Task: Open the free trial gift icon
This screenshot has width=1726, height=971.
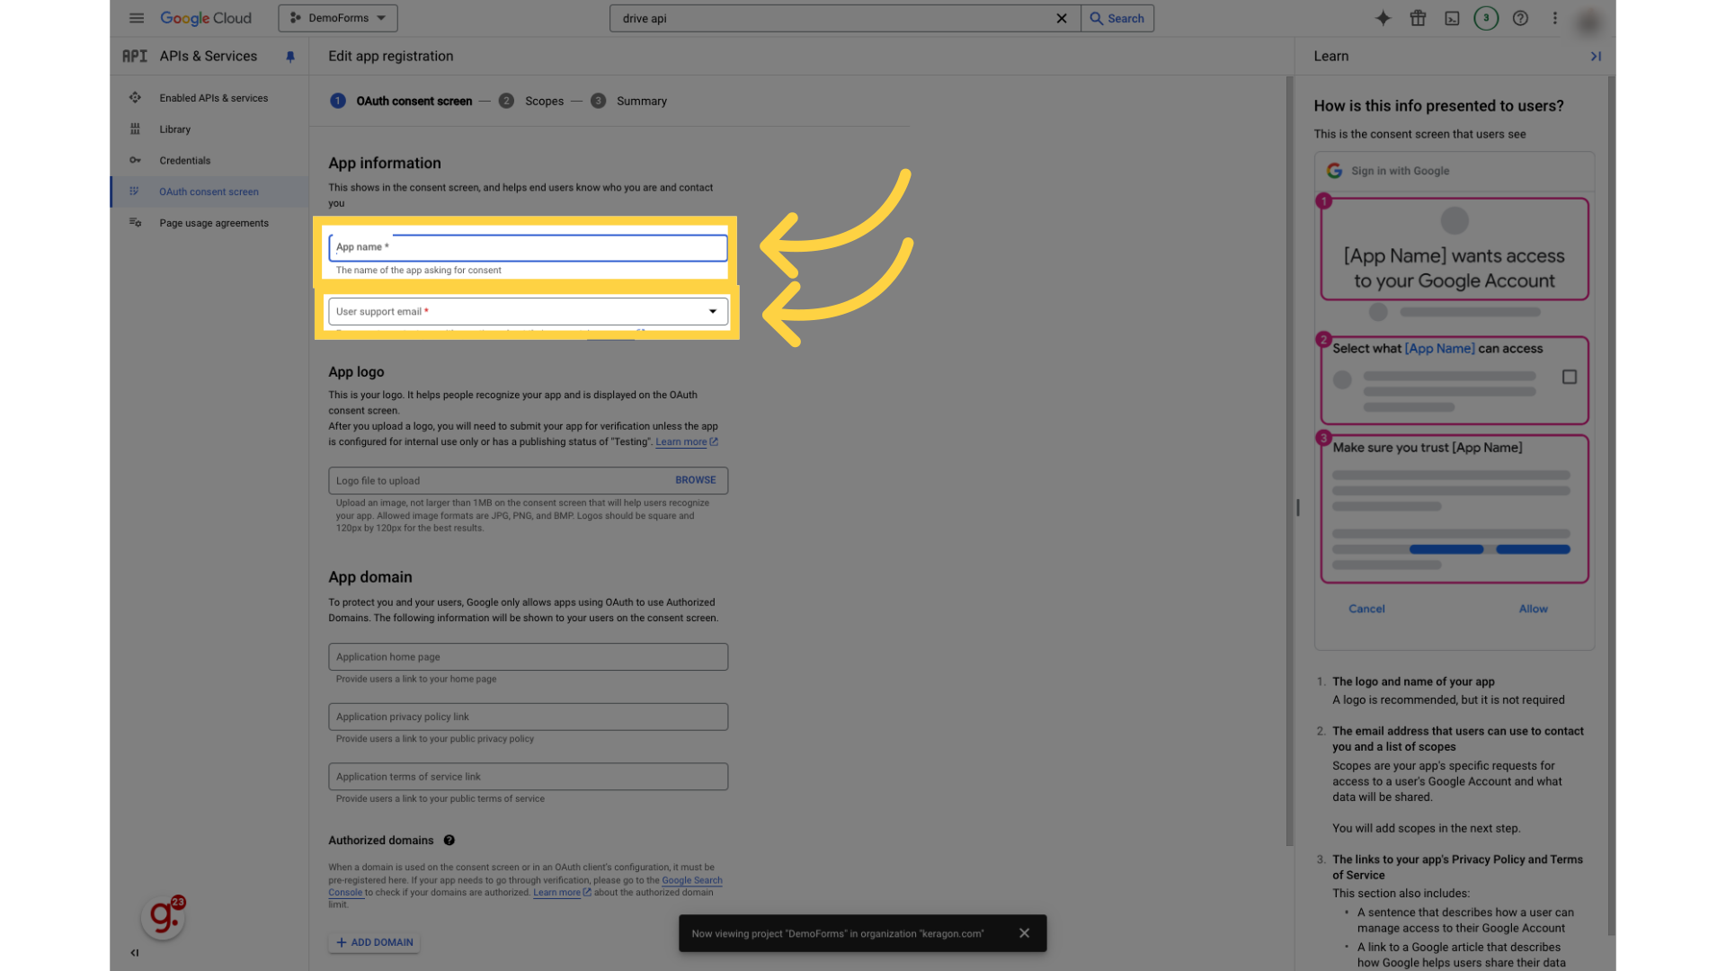Action: point(1418,18)
